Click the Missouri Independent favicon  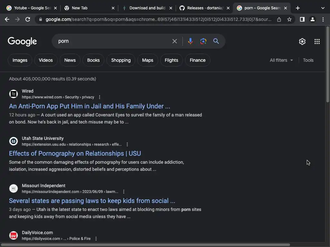(x=14, y=188)
